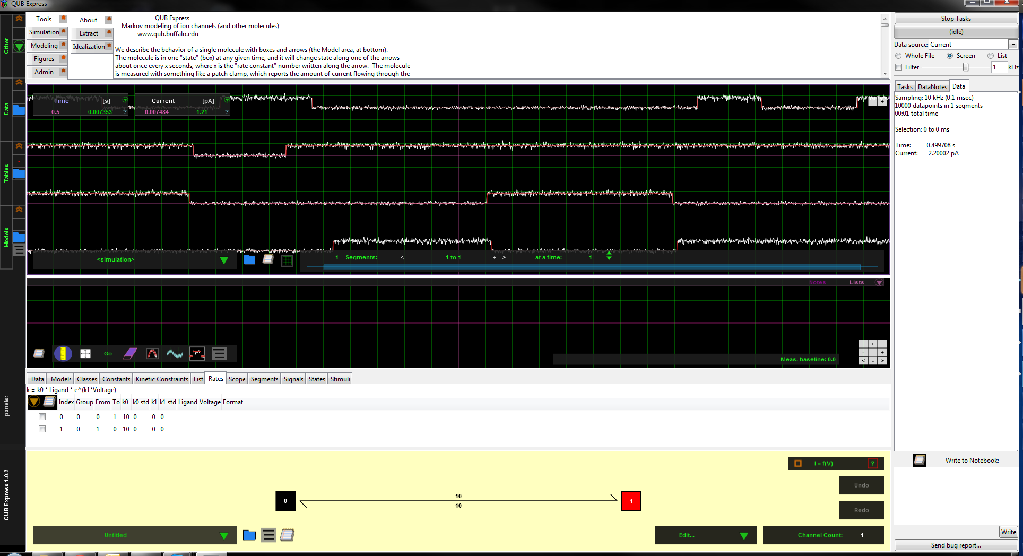Viewport: 1023px width, 556px height.
Task: Open the Rates table options triangle menu
Action: click(x=34, y=402)
